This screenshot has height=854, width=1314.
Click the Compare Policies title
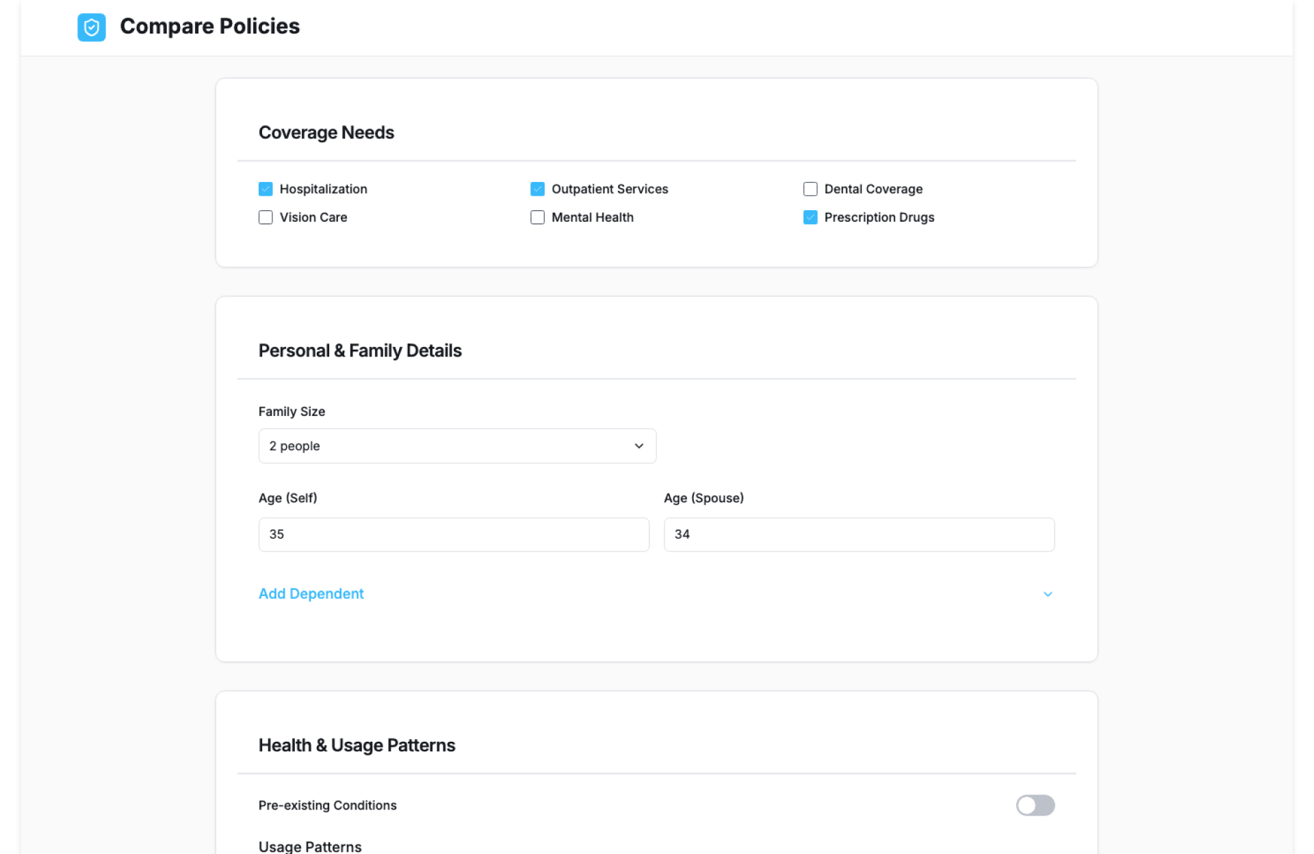[x=209, y=26]
